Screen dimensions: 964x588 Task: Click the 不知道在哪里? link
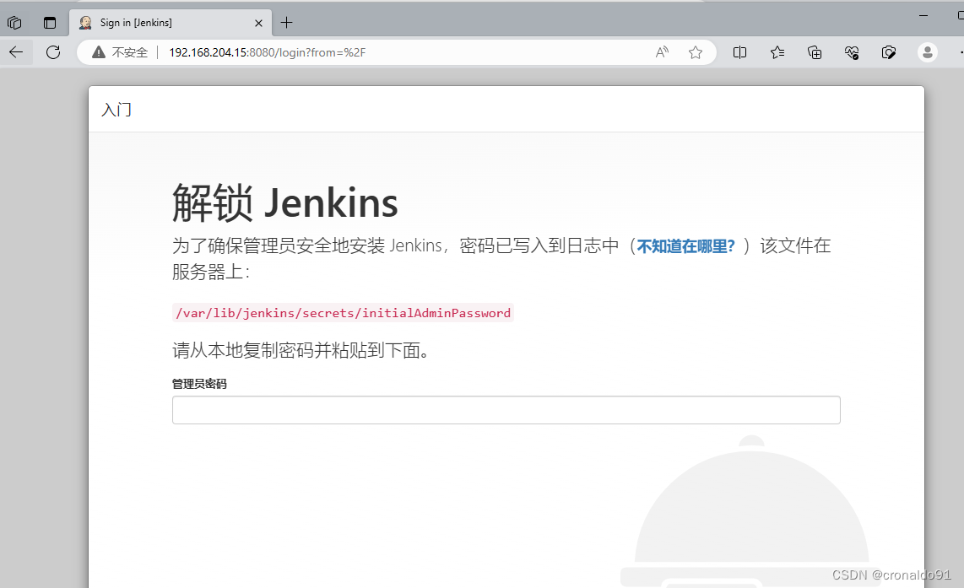[x=686, y=246]
